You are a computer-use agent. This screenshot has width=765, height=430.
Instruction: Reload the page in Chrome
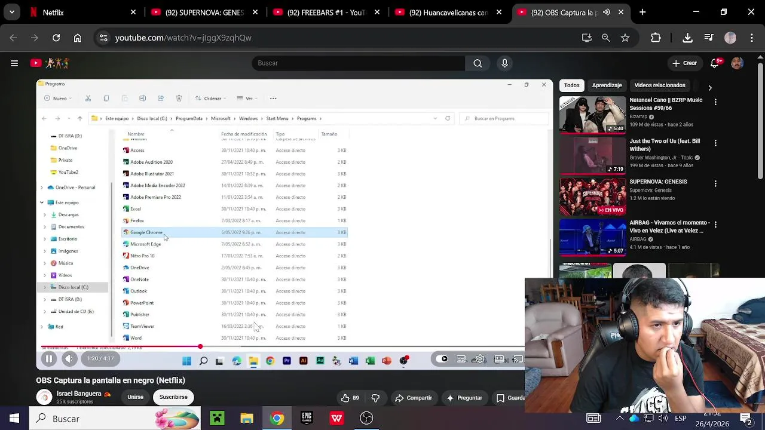point(56,38)
